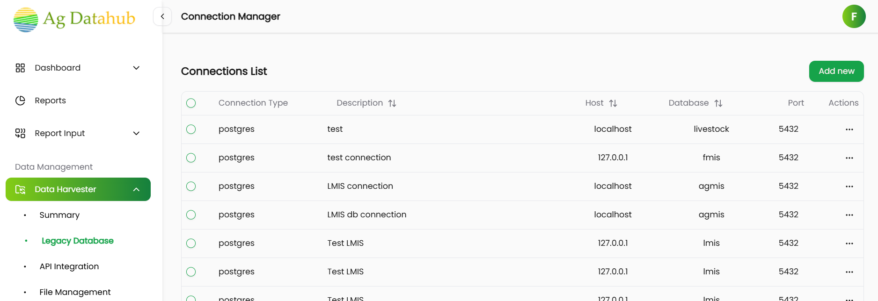Image resolution: width=878 pixels, height=301 pixels.
Task: Sort by Database column arrows
Action: point(718,103)
